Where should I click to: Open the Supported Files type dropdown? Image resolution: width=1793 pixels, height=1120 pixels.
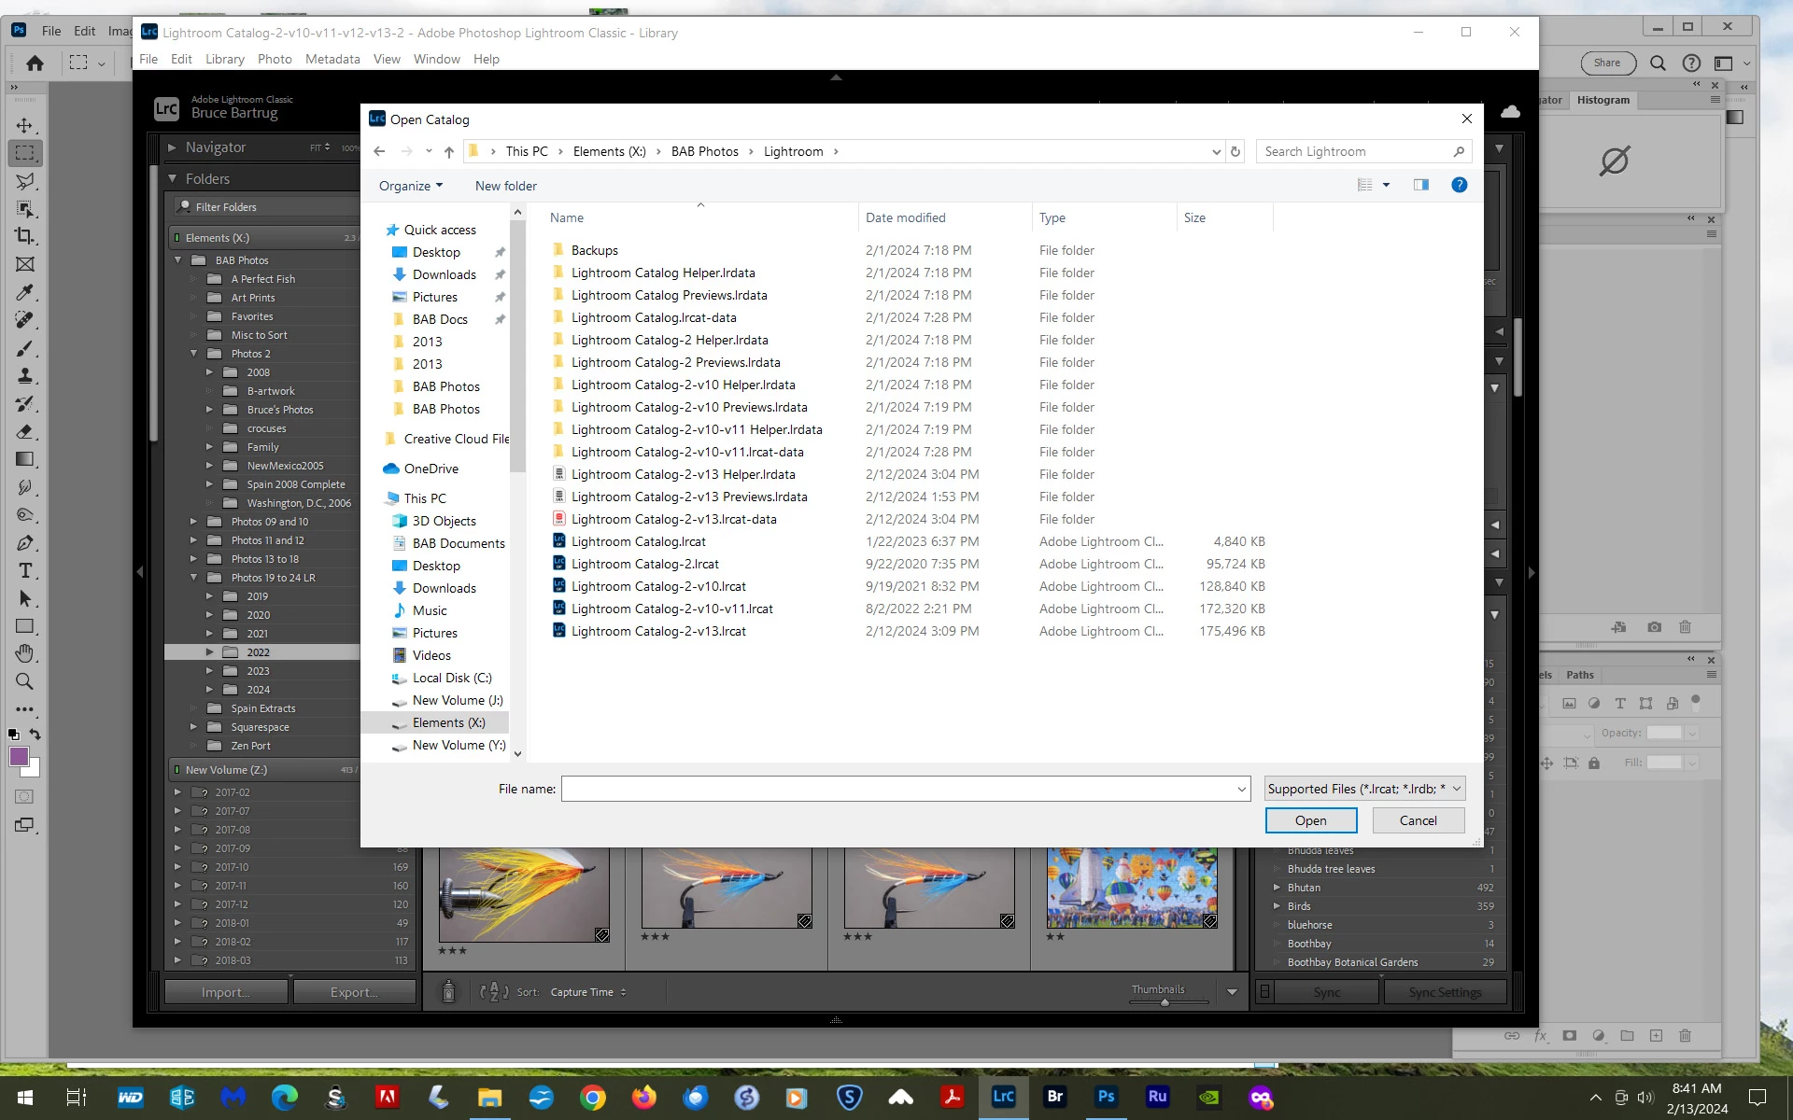click(x=1364, y=789)
